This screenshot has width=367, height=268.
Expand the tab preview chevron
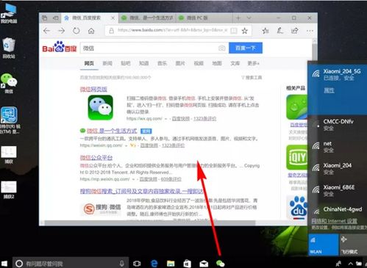click(249, 18)
